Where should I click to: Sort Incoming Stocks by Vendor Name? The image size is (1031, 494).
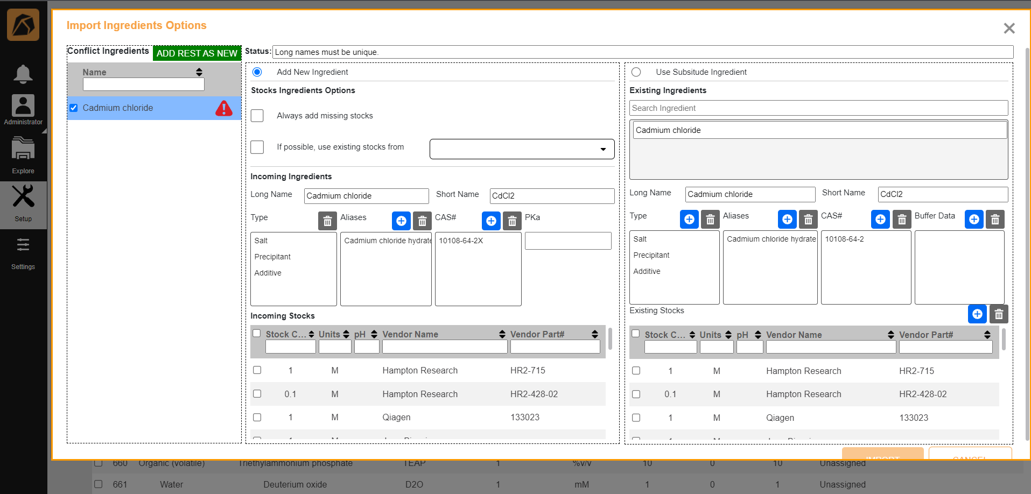[502, 334]
